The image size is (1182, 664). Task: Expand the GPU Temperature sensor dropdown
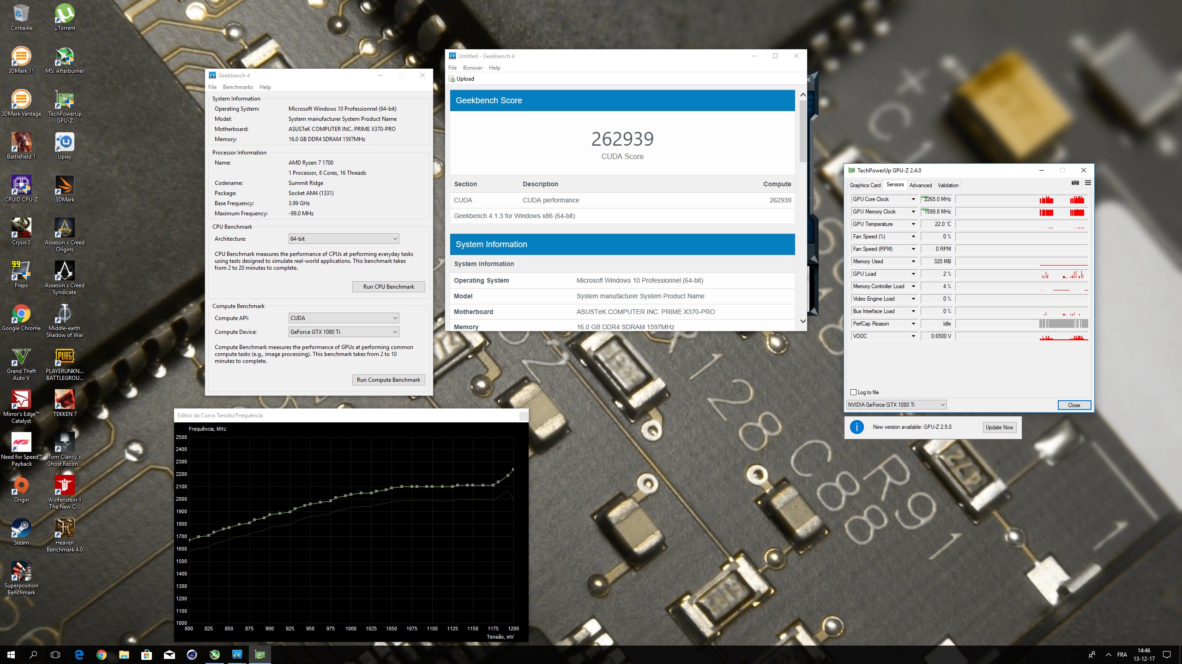913,224
